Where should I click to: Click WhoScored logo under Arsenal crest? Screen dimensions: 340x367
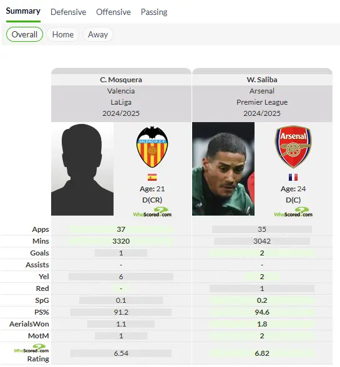pyautogui.click(x=293, y=212)
